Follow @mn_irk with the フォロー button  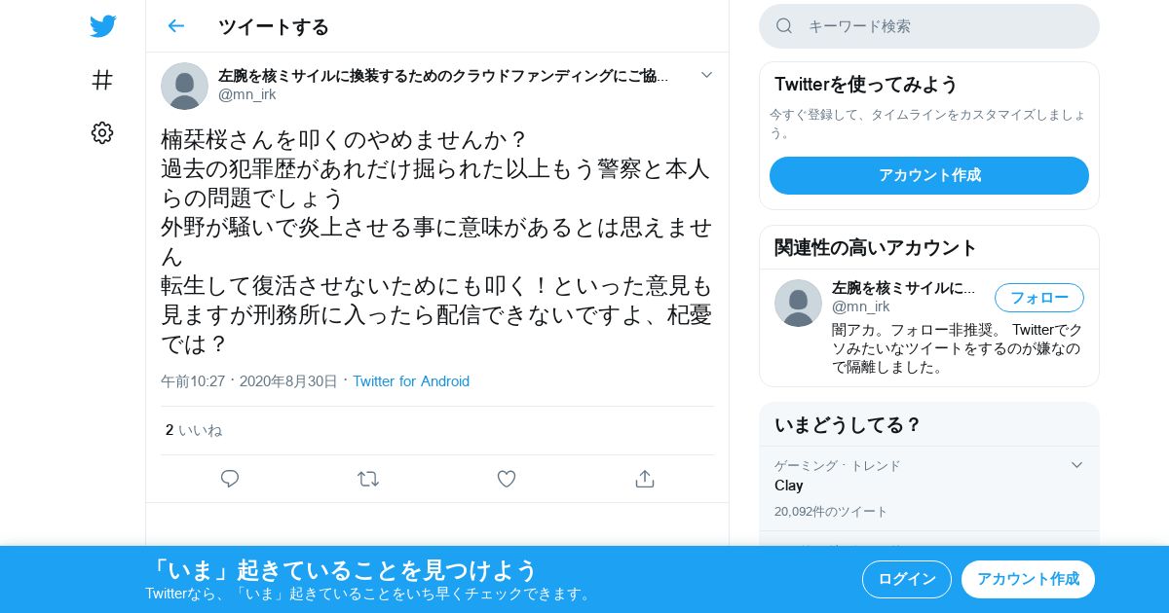(x=1039, y=298)
